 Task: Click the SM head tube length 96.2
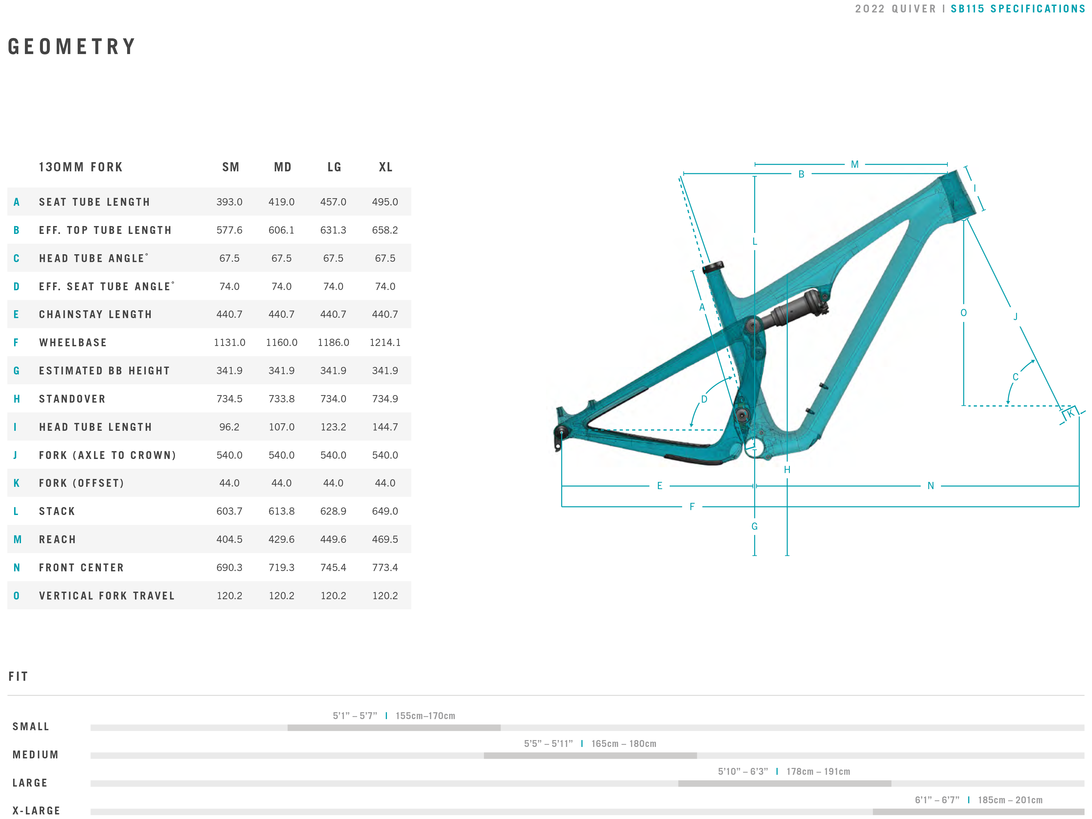coord(230,427)
